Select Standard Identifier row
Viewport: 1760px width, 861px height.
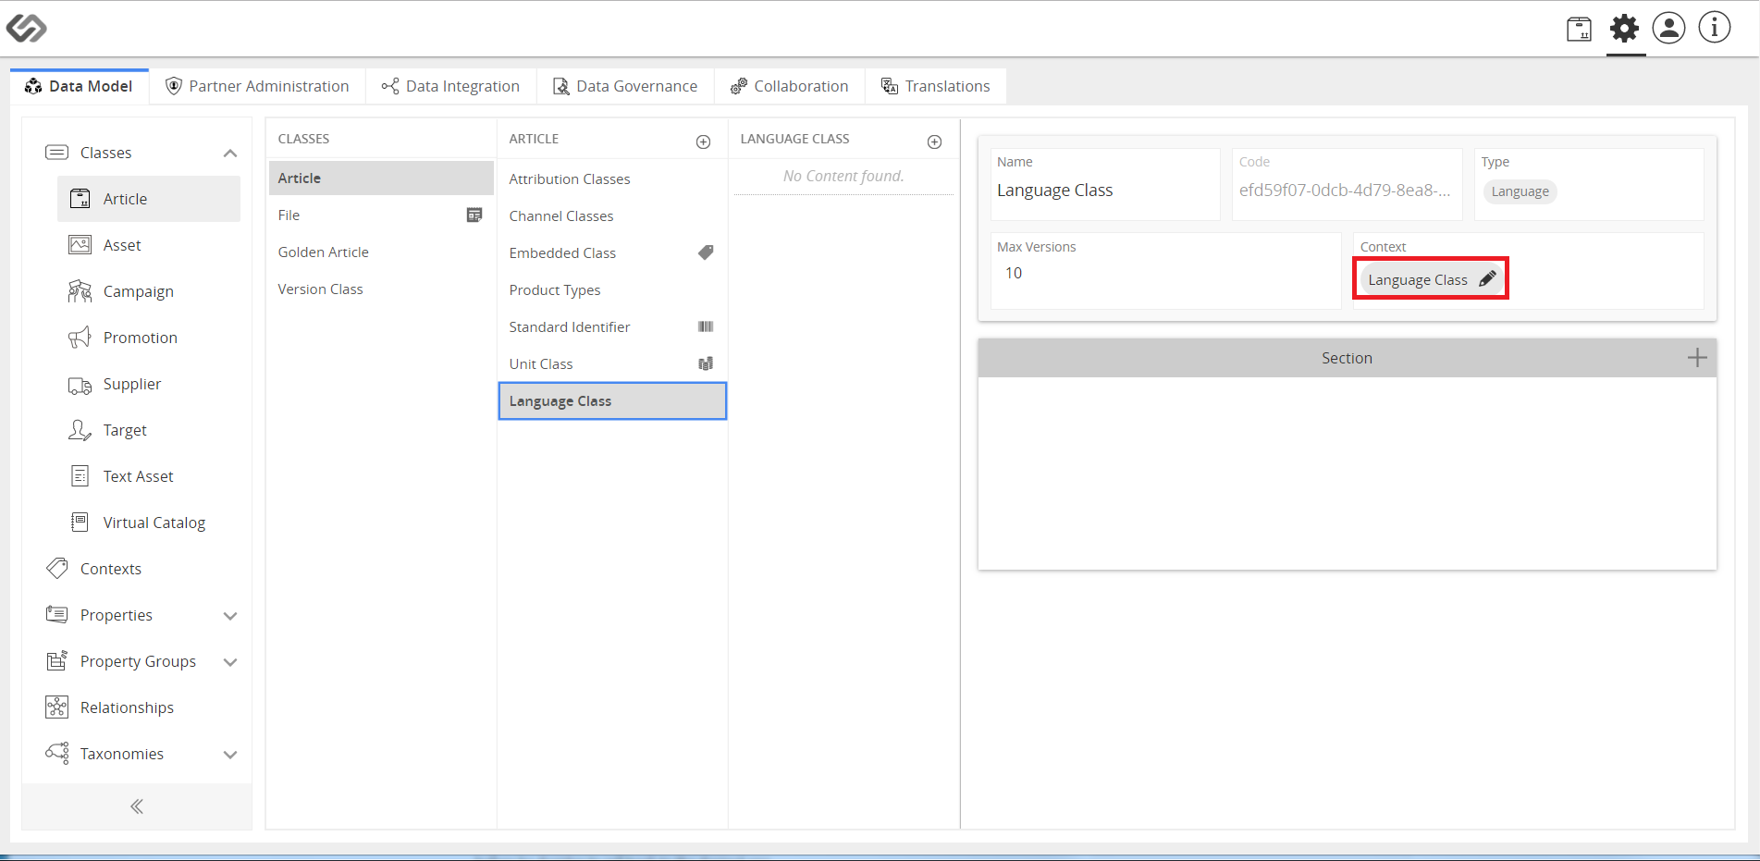[612, 326]
